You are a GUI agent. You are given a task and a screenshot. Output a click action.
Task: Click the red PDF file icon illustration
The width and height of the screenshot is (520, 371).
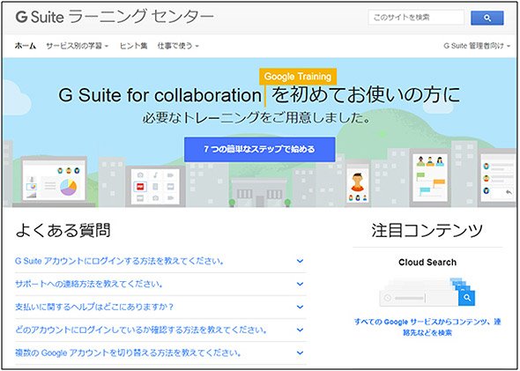[x=140, y=187]
